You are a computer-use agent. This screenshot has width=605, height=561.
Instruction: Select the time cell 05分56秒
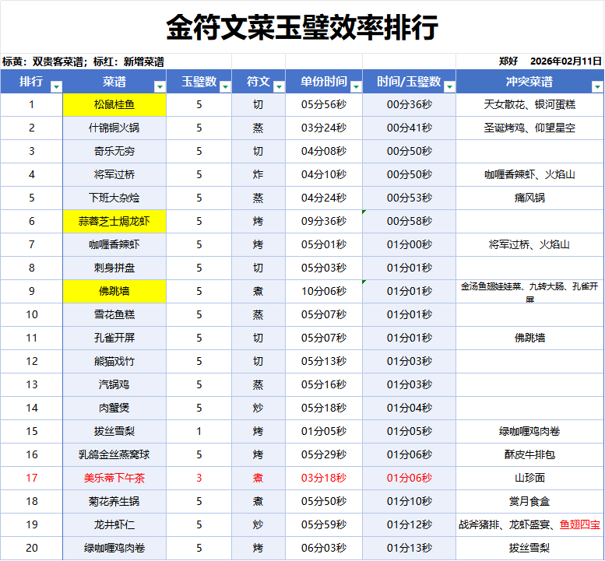pos(324,105)
